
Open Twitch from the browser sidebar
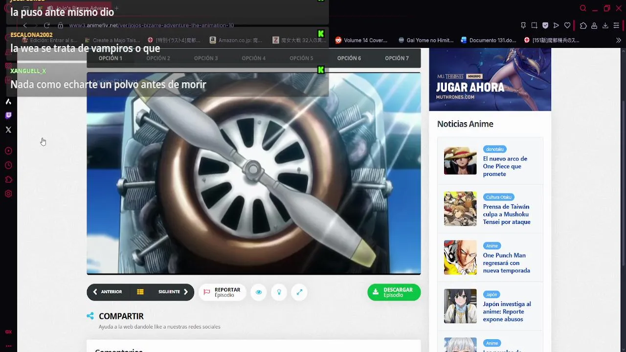click(x=8, y=115)
